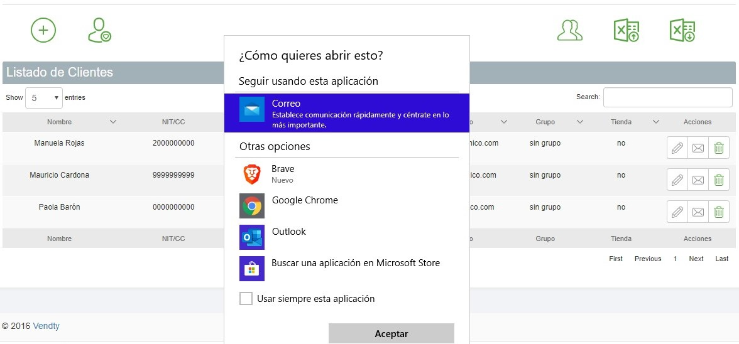Open the Show entries dropdown
The width and height of the screenshot is (739, 344).
point(44,98)
